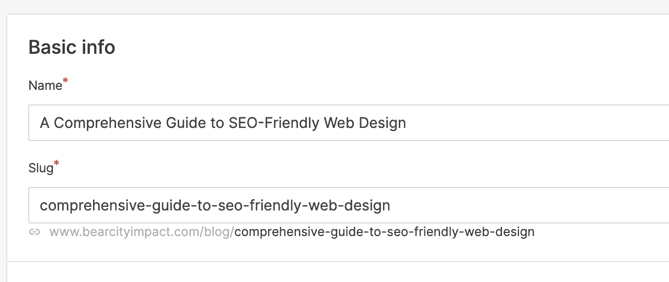Click the Slug text input field

(x=497, y=205)
